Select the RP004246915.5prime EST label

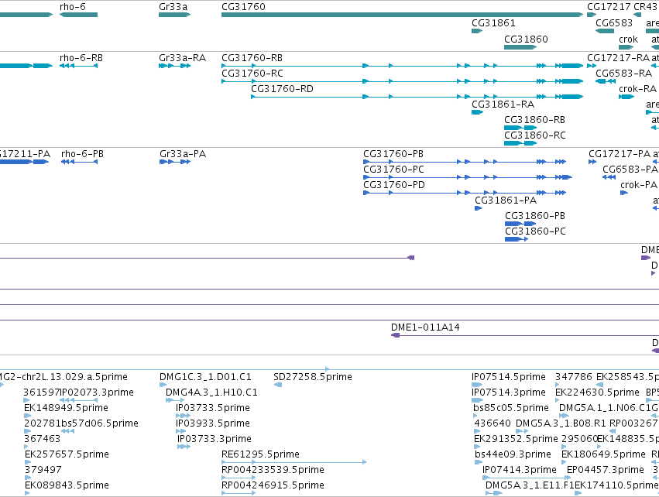tap(273, 486)
